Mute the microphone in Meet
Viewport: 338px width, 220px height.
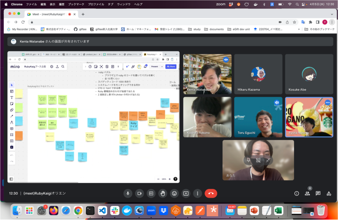128,193
